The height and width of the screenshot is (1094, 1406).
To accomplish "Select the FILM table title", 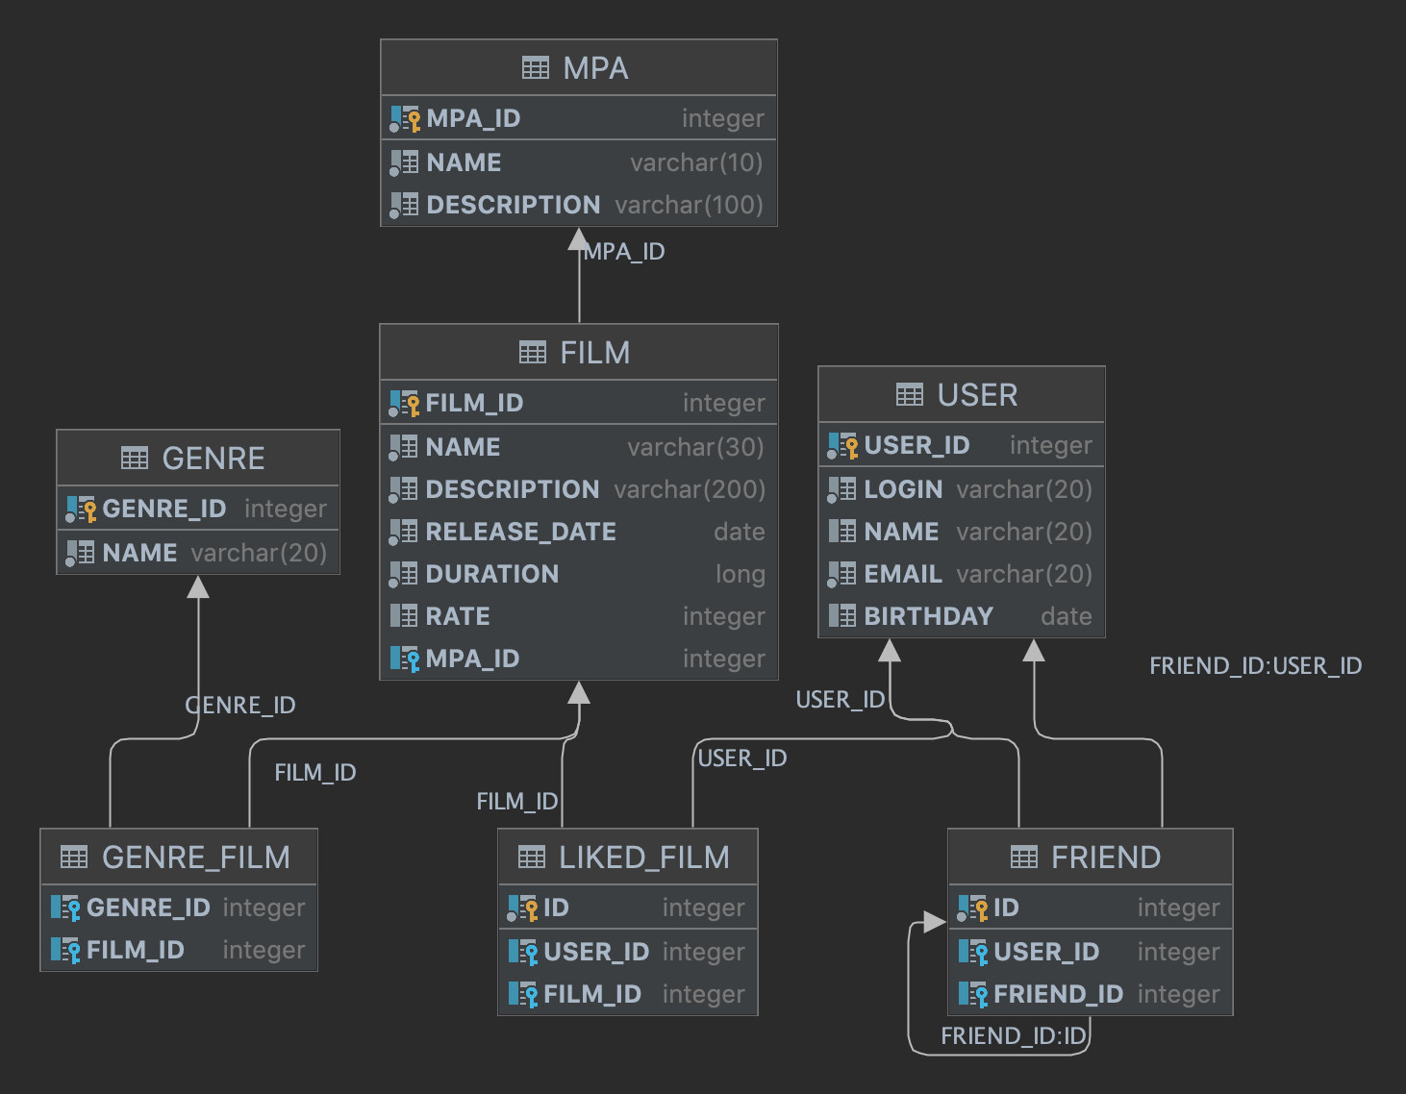I will [595, 353].
